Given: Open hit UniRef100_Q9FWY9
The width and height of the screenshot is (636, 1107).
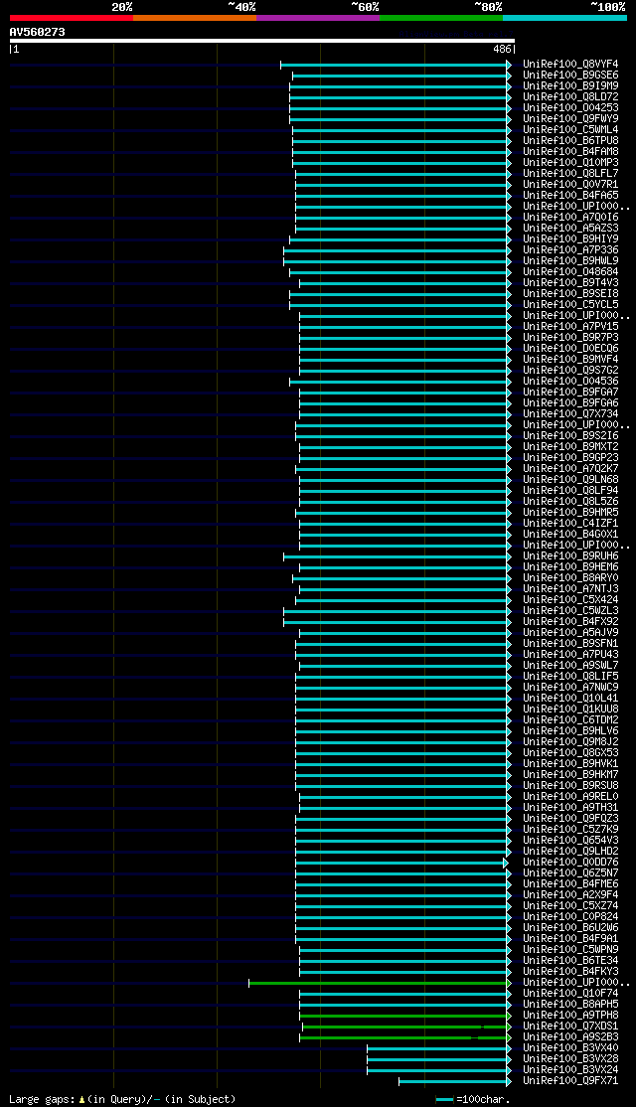Looking at the screenshot, I should [571, 118].
